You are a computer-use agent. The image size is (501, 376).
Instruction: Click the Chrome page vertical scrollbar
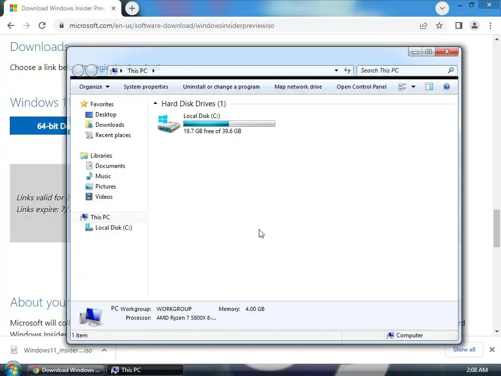(497, 228)
